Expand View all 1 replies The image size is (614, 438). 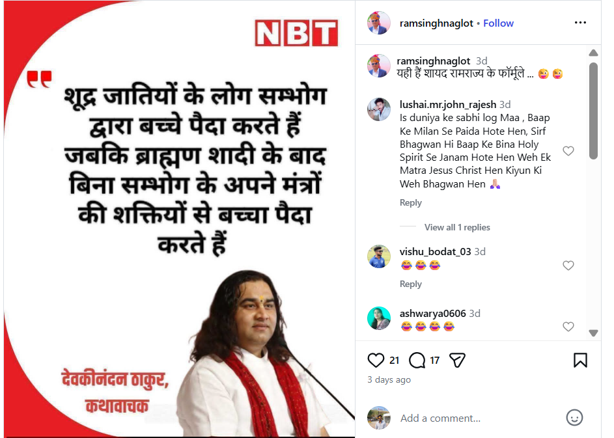coord(457,227)
